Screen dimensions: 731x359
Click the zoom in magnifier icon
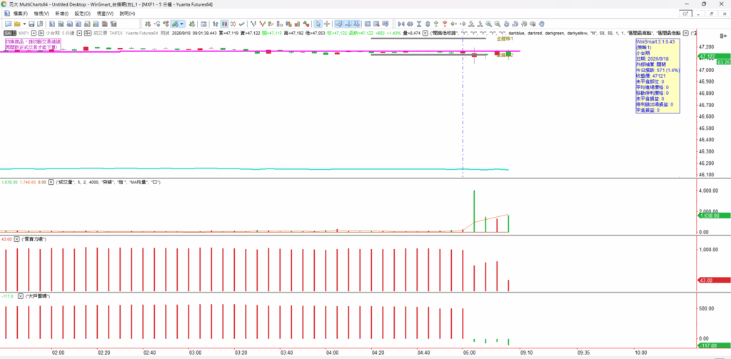click(488, 24)
